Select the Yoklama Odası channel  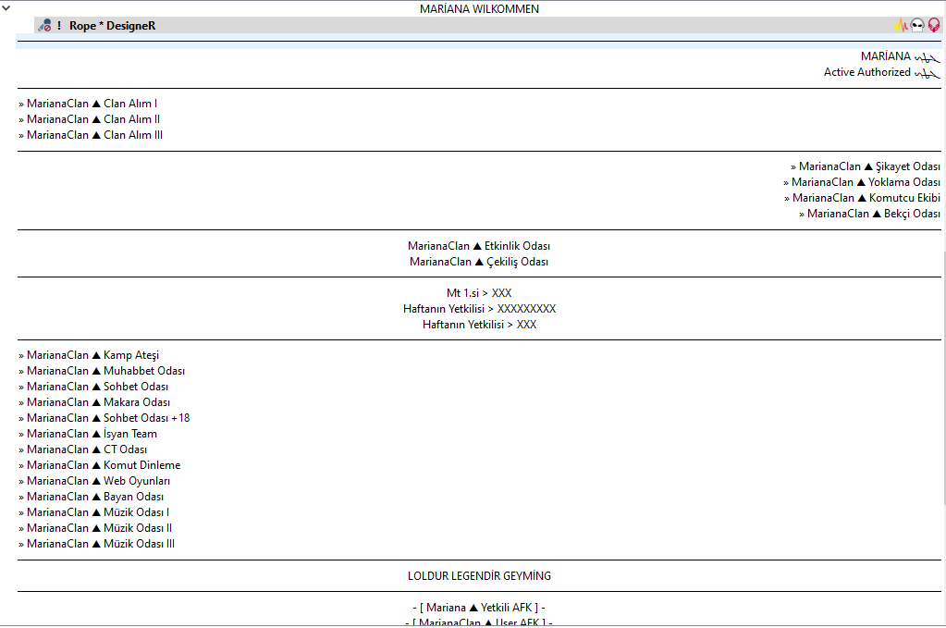(862, 182)
